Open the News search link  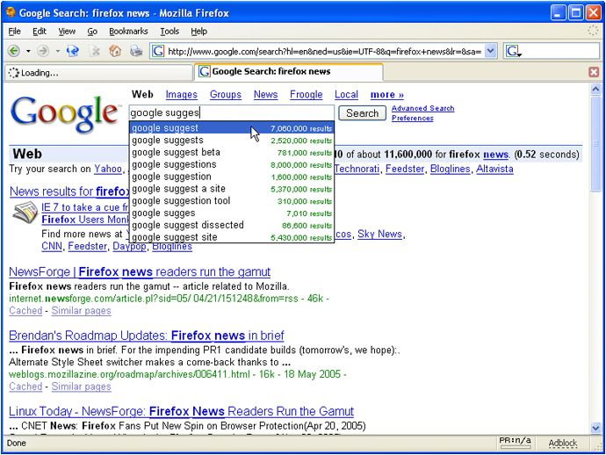[265, 94]
